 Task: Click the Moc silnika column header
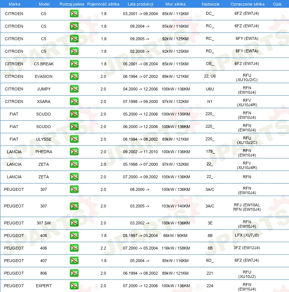pyautogui.click(x=176, y=4)
